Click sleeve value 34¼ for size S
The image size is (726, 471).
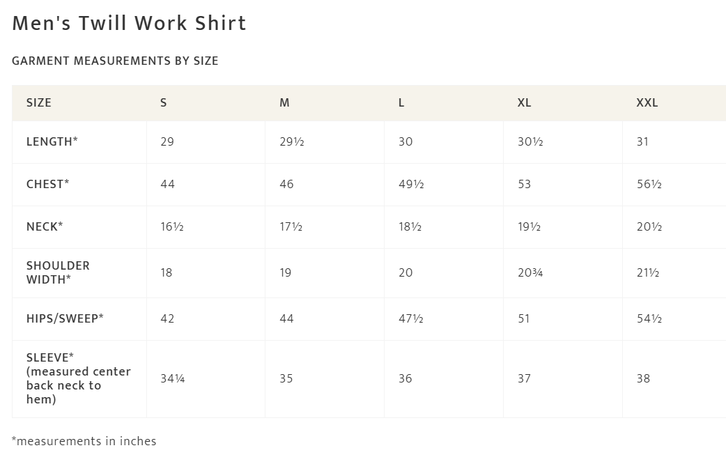(x=172, y=378)
